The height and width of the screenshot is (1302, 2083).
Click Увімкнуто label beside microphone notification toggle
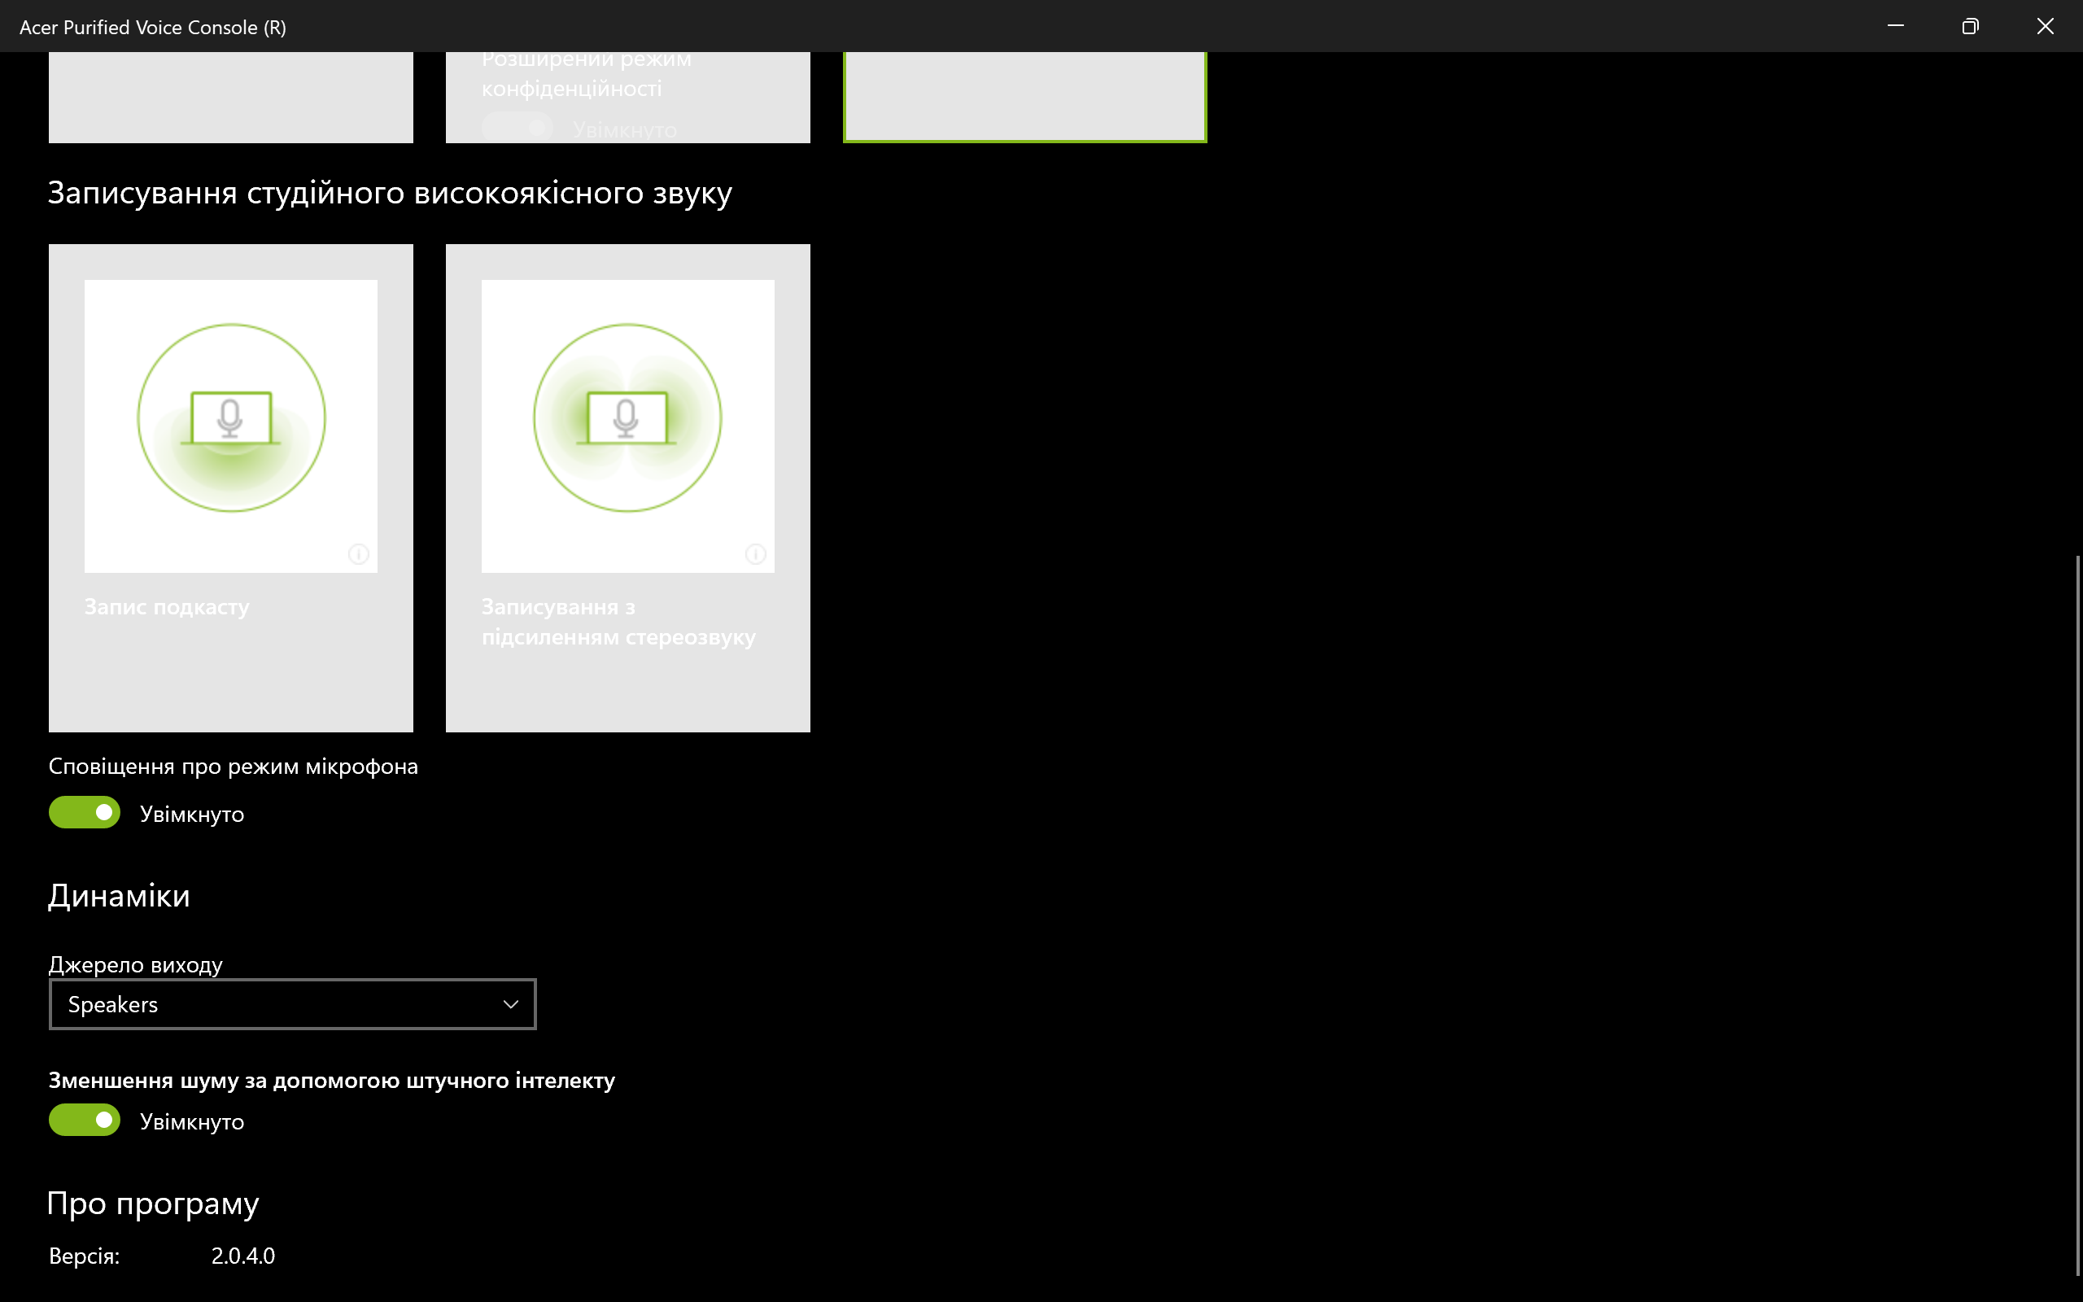pyautogui.click(x=192, y=814)
